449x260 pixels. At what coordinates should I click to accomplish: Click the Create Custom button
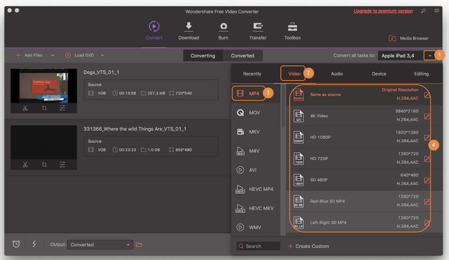308,246
